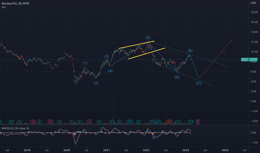Click the 18.00 price axis label
This screenshot has height=153, width=260.
[x=254, y=12]
